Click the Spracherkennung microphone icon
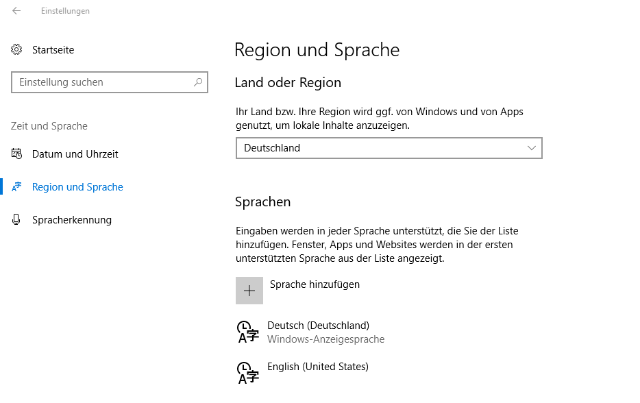This screenshot has width=640, height=403. coord(16,220)
